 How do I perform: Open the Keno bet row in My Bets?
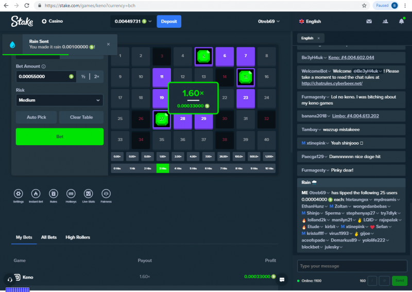(x=145, y=277)
